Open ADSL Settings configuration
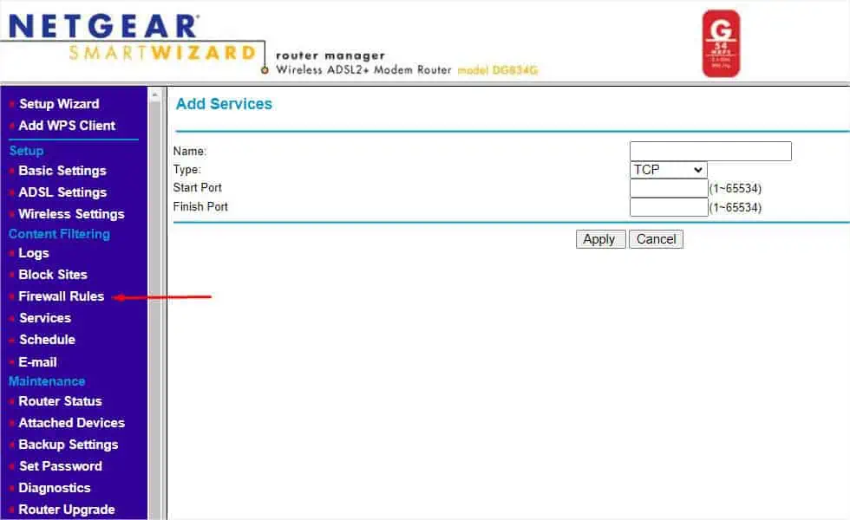This screenshot has width=850, height=520. (61, 192)
